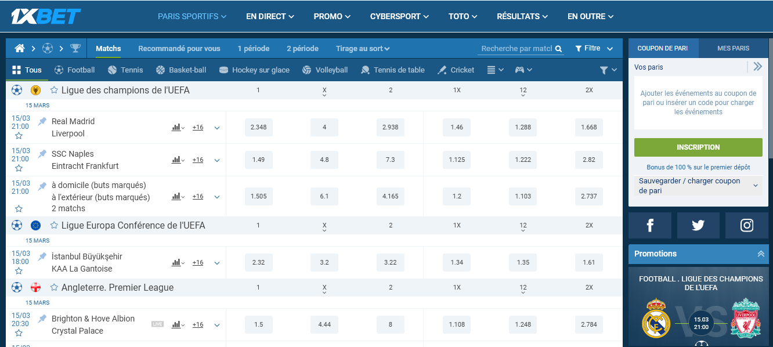This screenshot has width=773, height=347.
Task: Star the buts marqués 2 matchs row
Action: coord(19,209)
